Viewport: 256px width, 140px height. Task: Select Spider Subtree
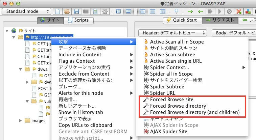(192, 87)
